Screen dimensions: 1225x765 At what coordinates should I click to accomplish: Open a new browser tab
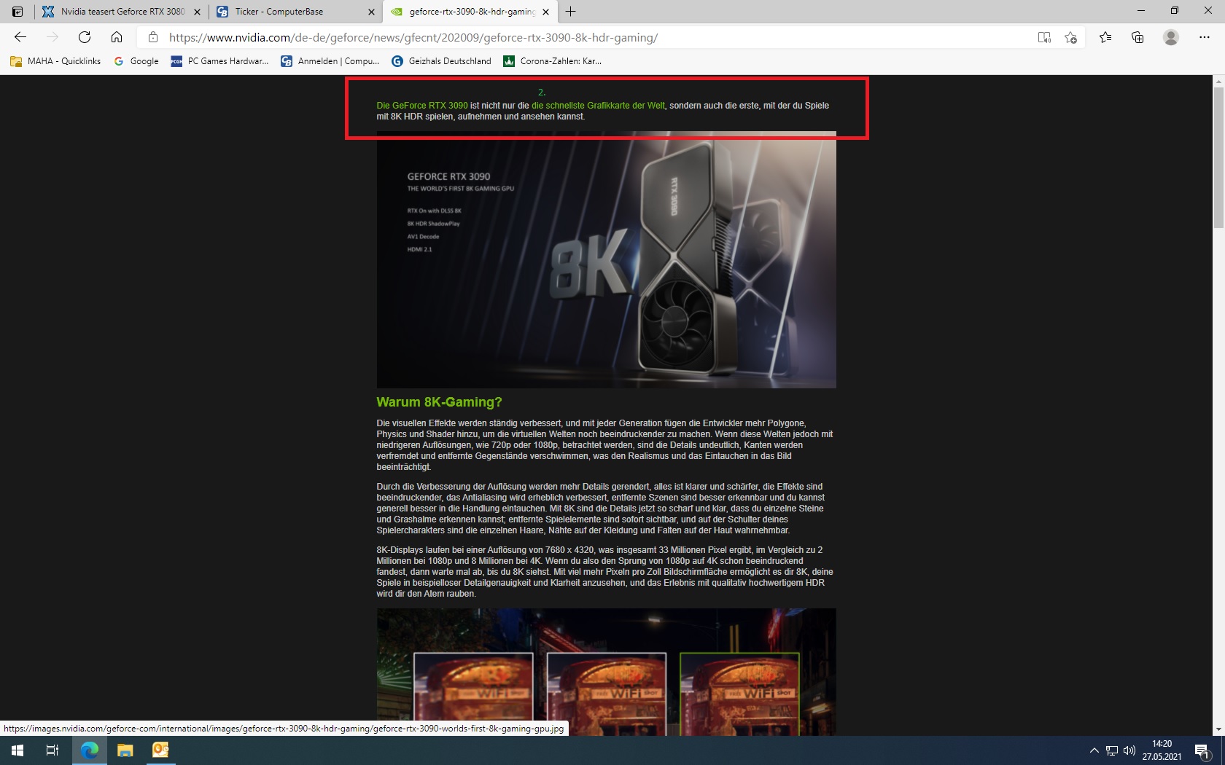(571, 12)
